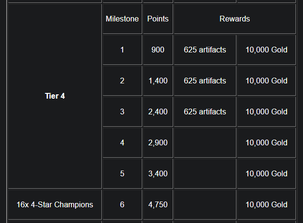Click 625 artifacts in milestone 1 row
The width and height of the screenshot is (303, 223).
pos(205,50)
